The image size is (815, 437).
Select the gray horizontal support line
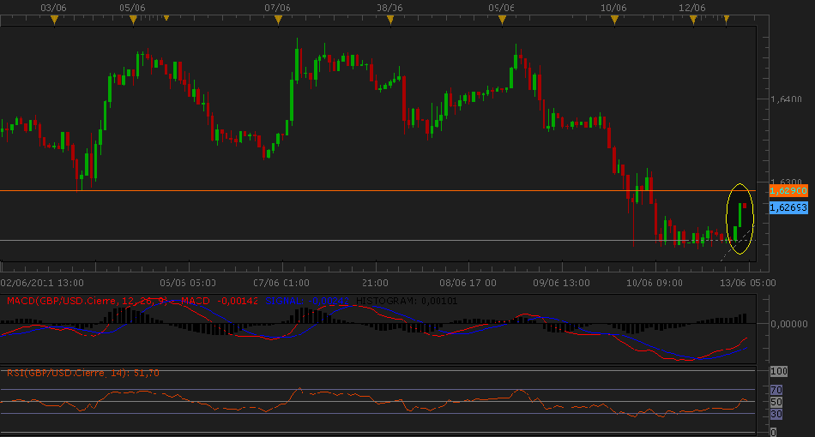click(x=343, y=240)
